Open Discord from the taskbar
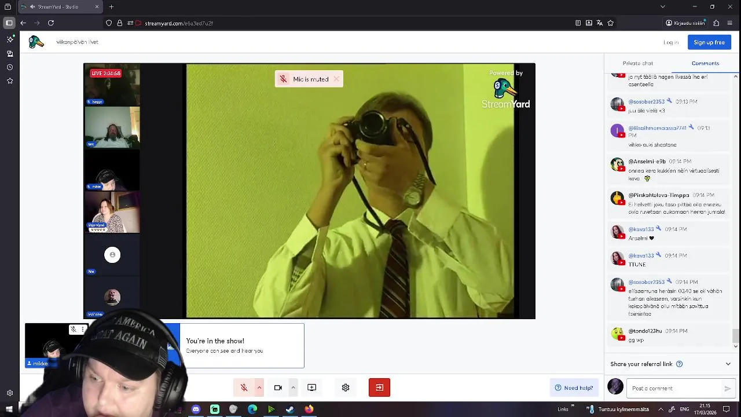 pos(196,409)
